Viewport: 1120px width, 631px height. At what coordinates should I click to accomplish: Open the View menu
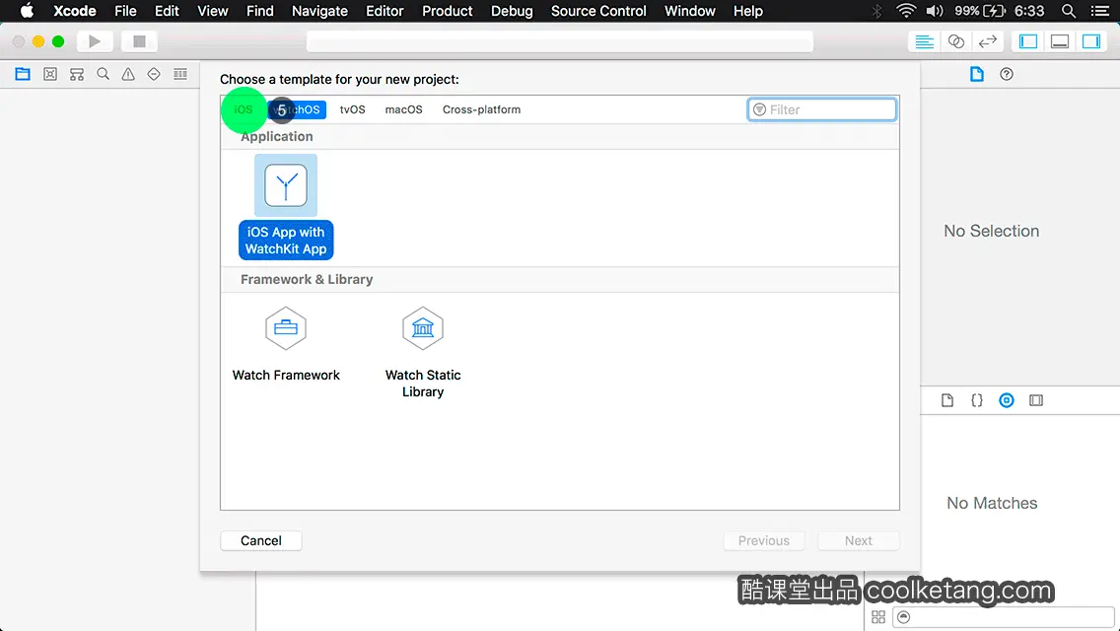(x=212, y=11)
